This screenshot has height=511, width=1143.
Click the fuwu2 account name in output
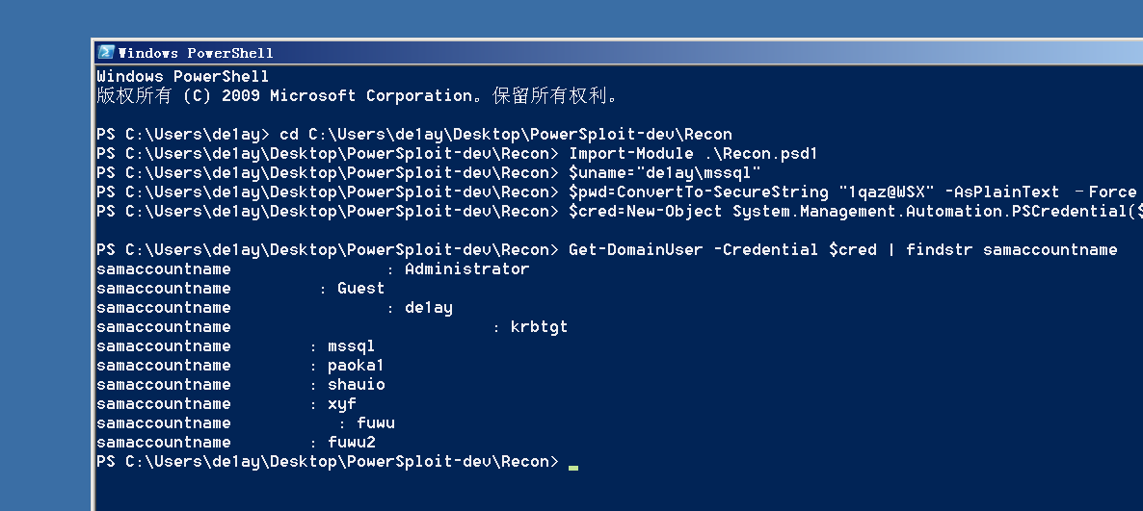(351, 443)
